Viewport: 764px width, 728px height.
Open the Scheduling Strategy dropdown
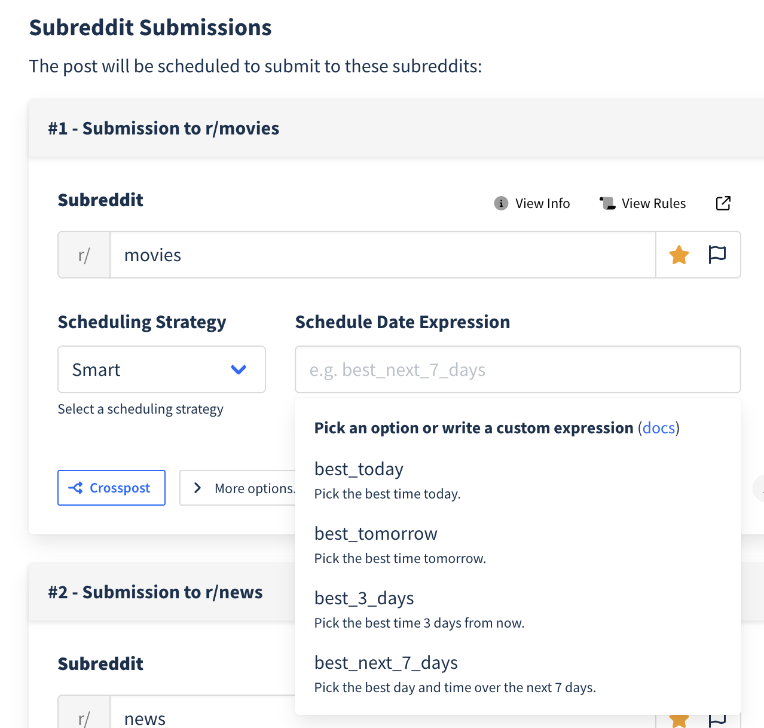coord(161,369)
